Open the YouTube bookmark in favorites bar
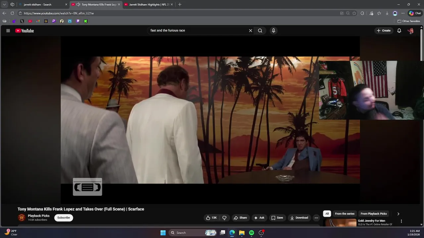This screenshot has width=424, height=238. pyautogui.click(x=30, y=21)
